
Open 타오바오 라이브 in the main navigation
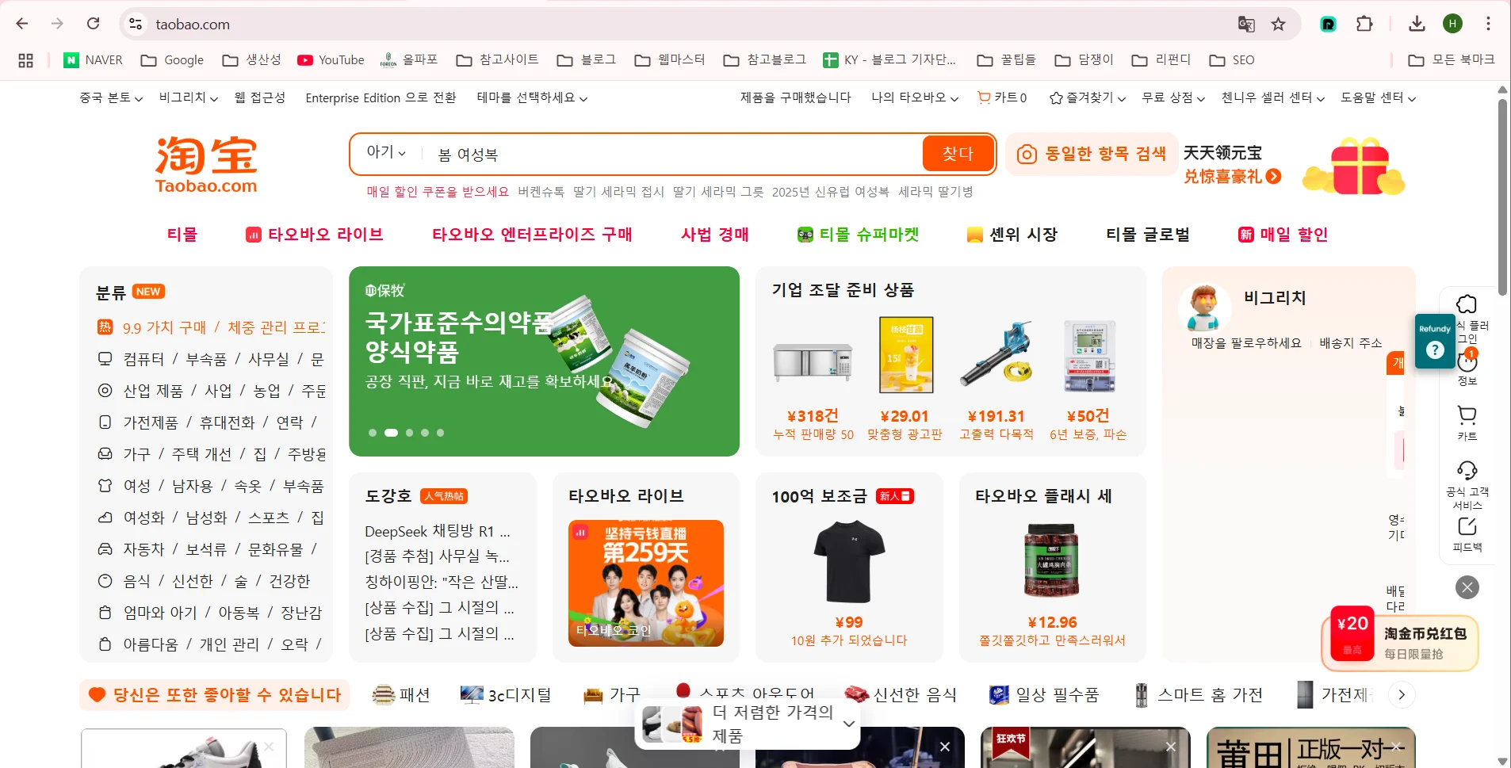point(315,235)
